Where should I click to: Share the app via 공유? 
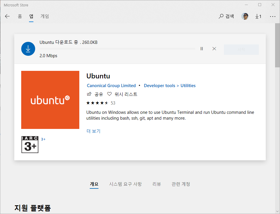(x=95, y=94)
